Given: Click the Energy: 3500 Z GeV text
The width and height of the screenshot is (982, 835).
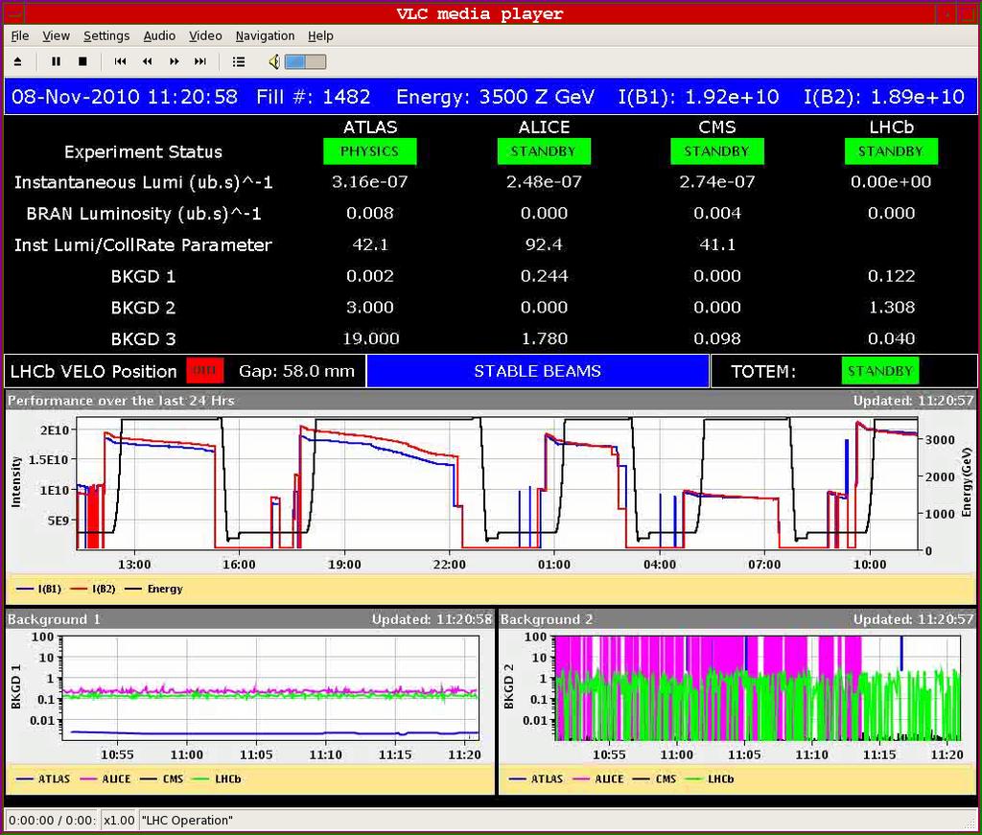Looking at the screenshot, I should [x=495, y=97].
